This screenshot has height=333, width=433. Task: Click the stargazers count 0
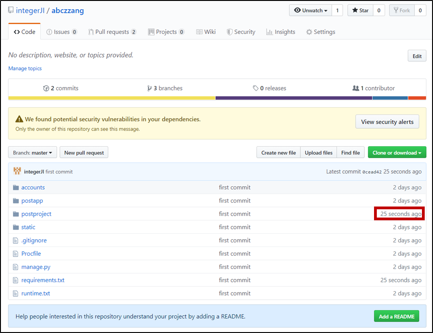[x=379, y=11]
